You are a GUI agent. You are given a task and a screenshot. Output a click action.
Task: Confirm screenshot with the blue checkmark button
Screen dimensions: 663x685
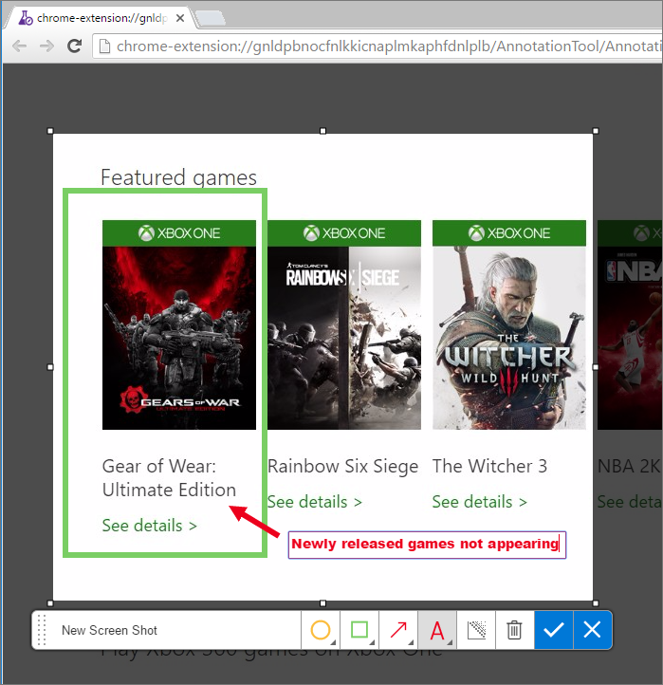point(553,630)
